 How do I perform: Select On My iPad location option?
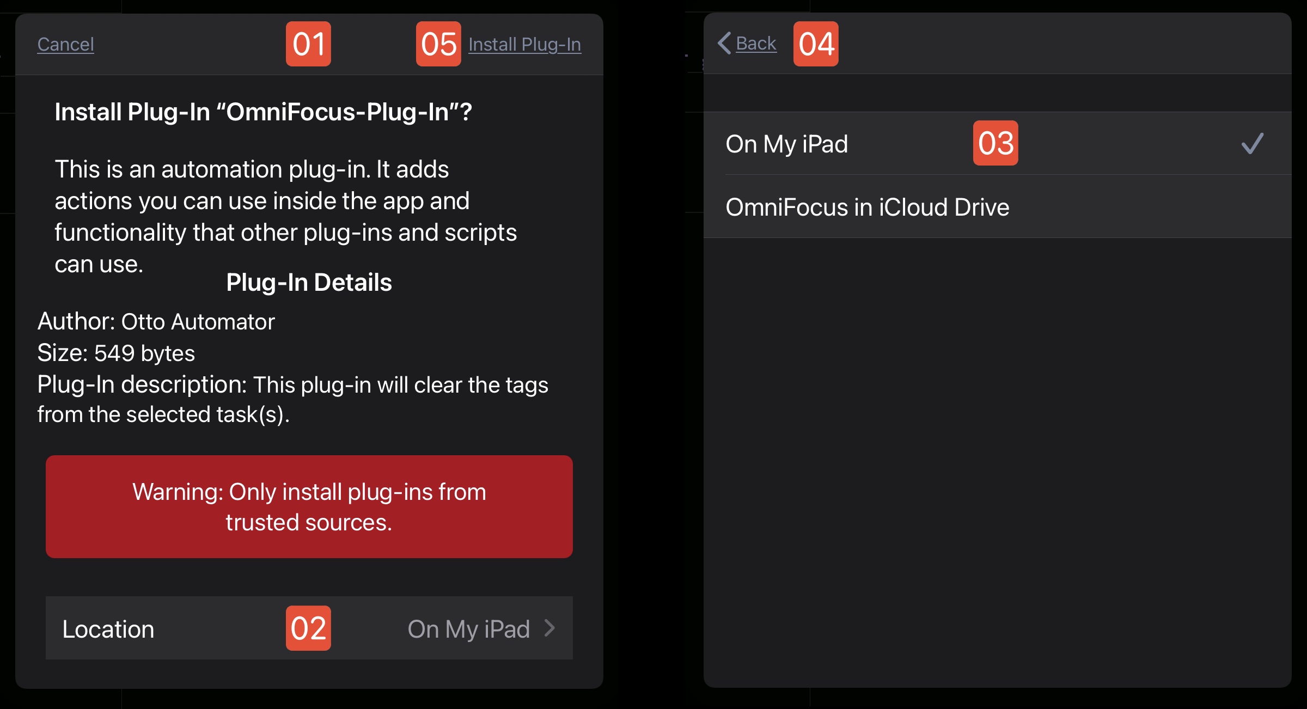click(x=998, y=144)
